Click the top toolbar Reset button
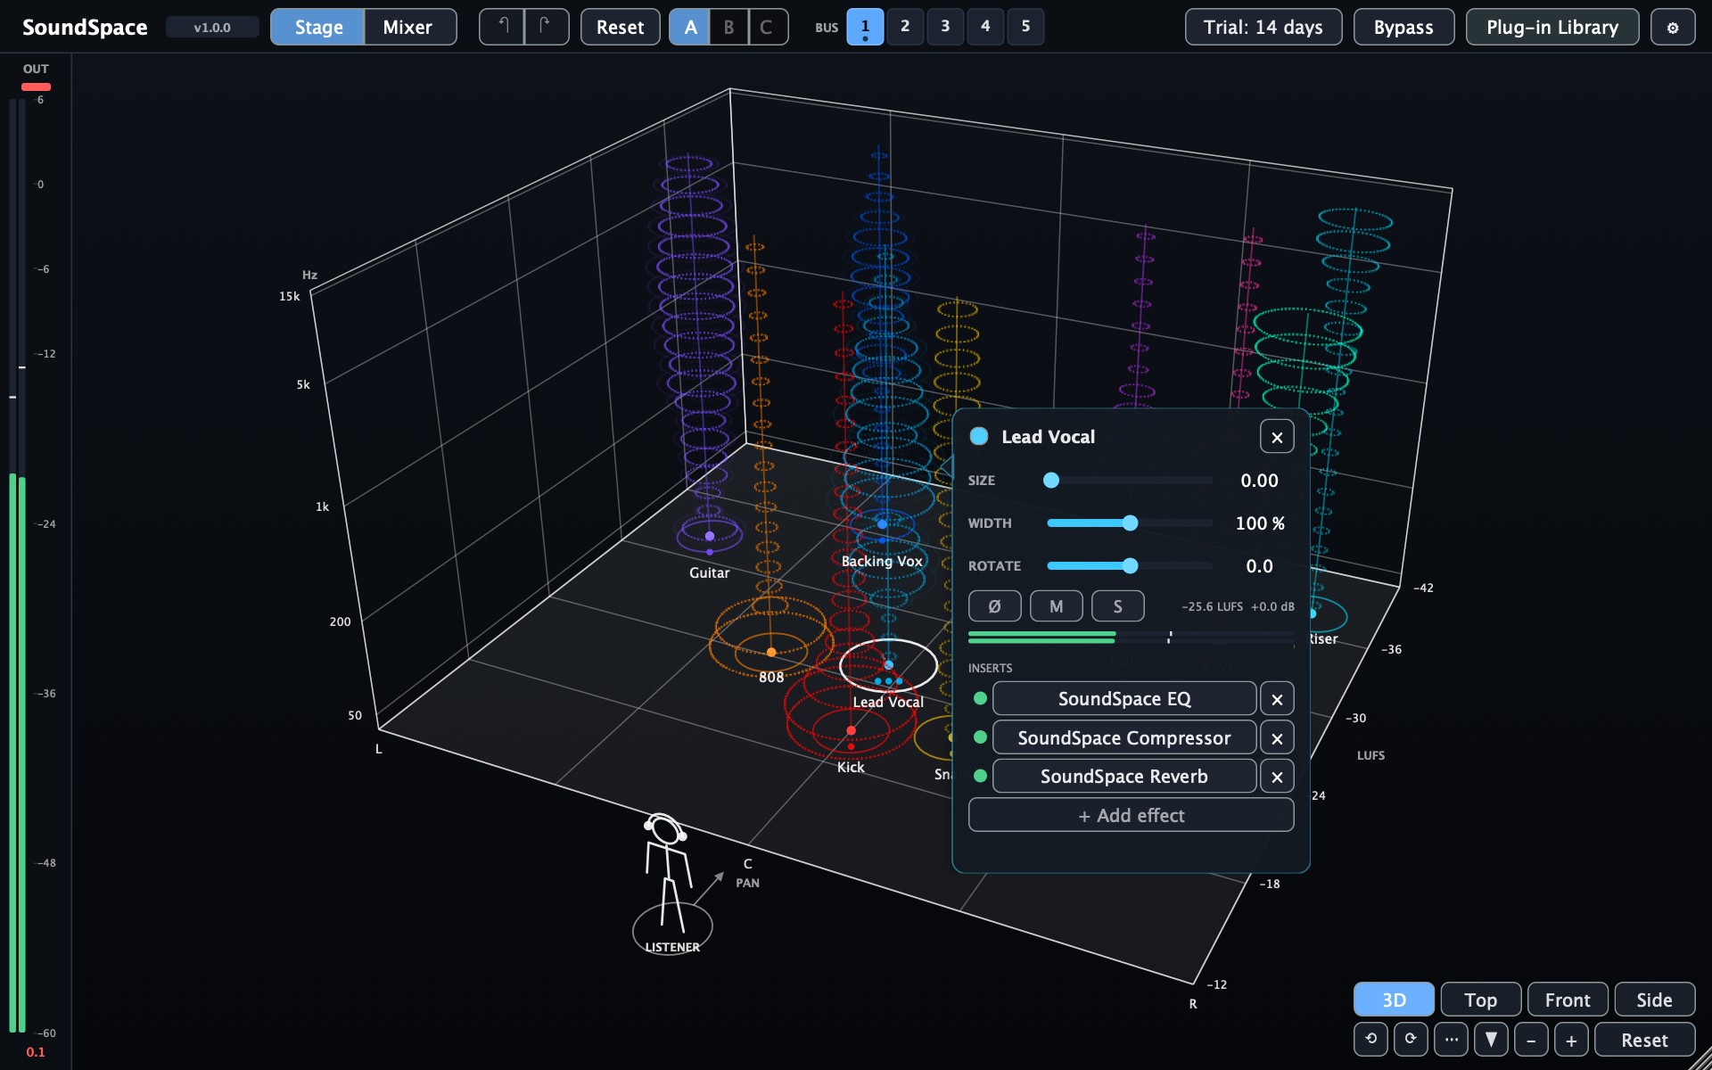Viewport: 1712px width, 1070px height. pyautogui.click(x=620, y=27)
